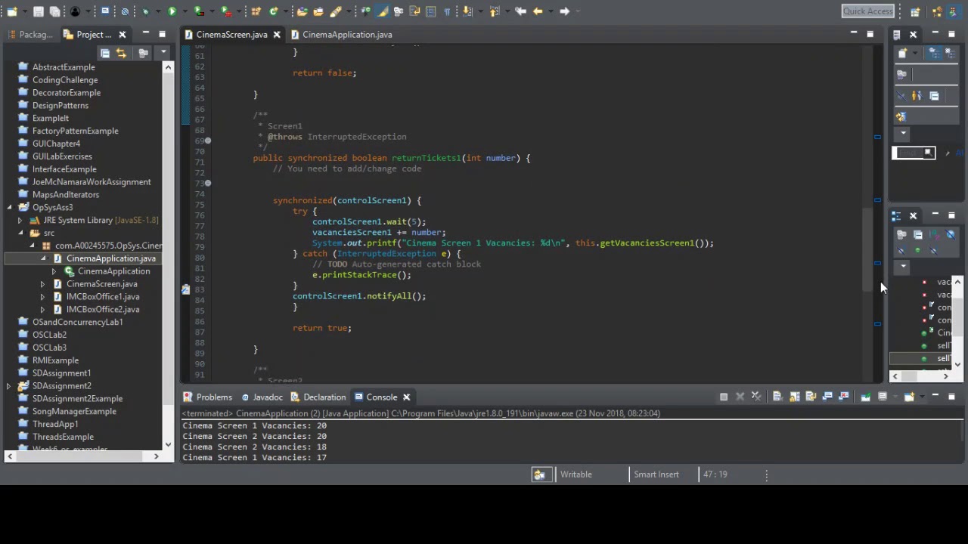968x544 pixels.
Task: Expand the CinemaScreen.java tree node
Action: pyautogui.click(x=43, y=284)
